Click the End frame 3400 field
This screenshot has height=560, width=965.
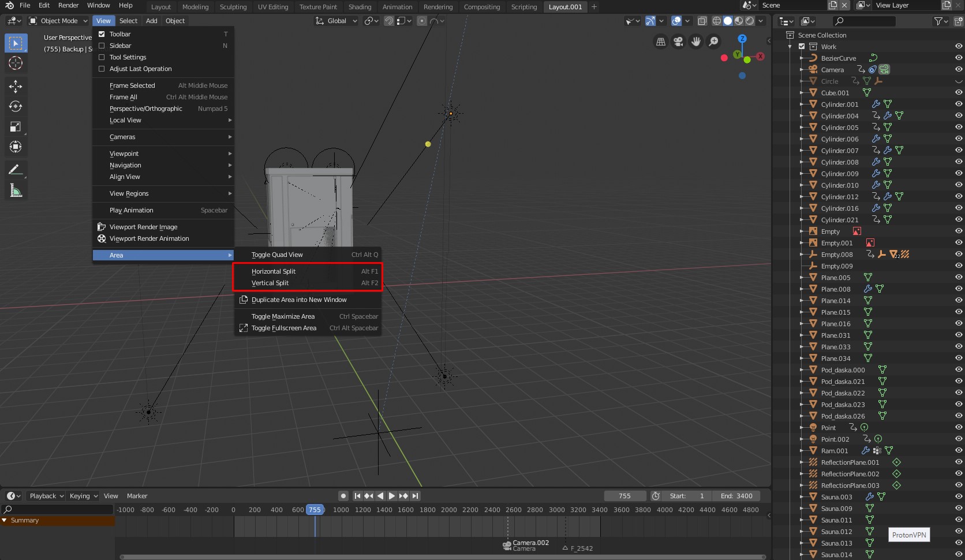736,496
